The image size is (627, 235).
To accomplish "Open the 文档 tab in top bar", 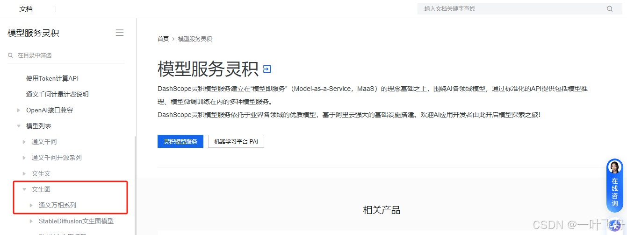I will point(26,9).
